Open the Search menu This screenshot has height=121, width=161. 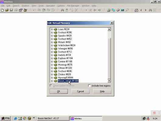coord(16,6)
